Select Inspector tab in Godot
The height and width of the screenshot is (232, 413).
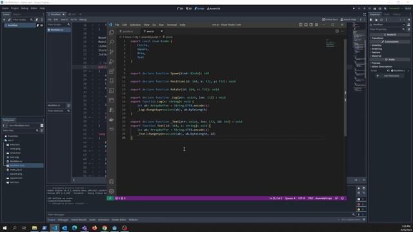pos(375,14)
